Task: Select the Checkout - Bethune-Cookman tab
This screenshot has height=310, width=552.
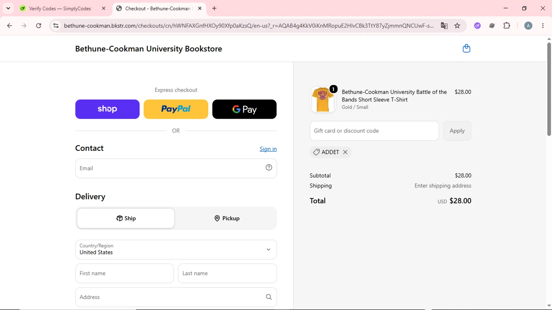Action: tap(159, 8)
